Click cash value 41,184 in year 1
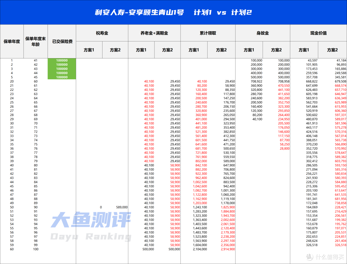The width and height of the screenshot is (347, 264). point(342,60)
